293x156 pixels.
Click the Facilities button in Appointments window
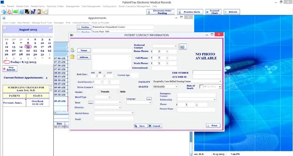tap(84, 27)
